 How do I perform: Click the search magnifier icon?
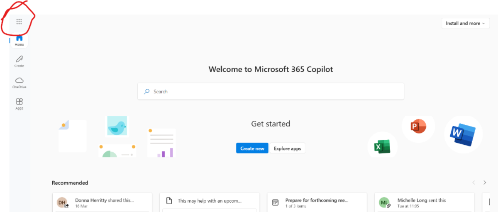click(146, 91)
